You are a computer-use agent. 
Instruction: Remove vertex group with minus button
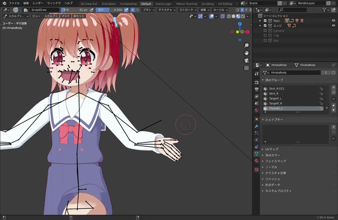point(334,93)
